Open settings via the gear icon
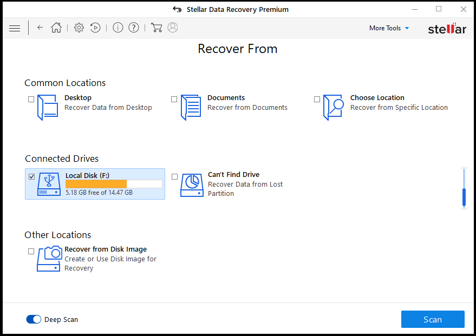The image size is (476, 336). pyautogui.click(x=79, y=28)
